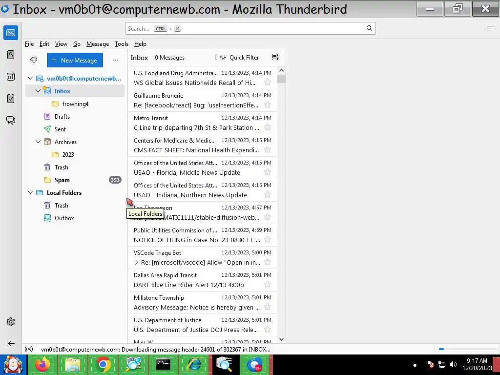The image size is (500, 375).
Task: Click the message list scrollbar thumb
Action: click(281, 79)
